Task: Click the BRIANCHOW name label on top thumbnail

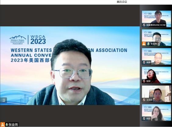Action: click(156, 25)
